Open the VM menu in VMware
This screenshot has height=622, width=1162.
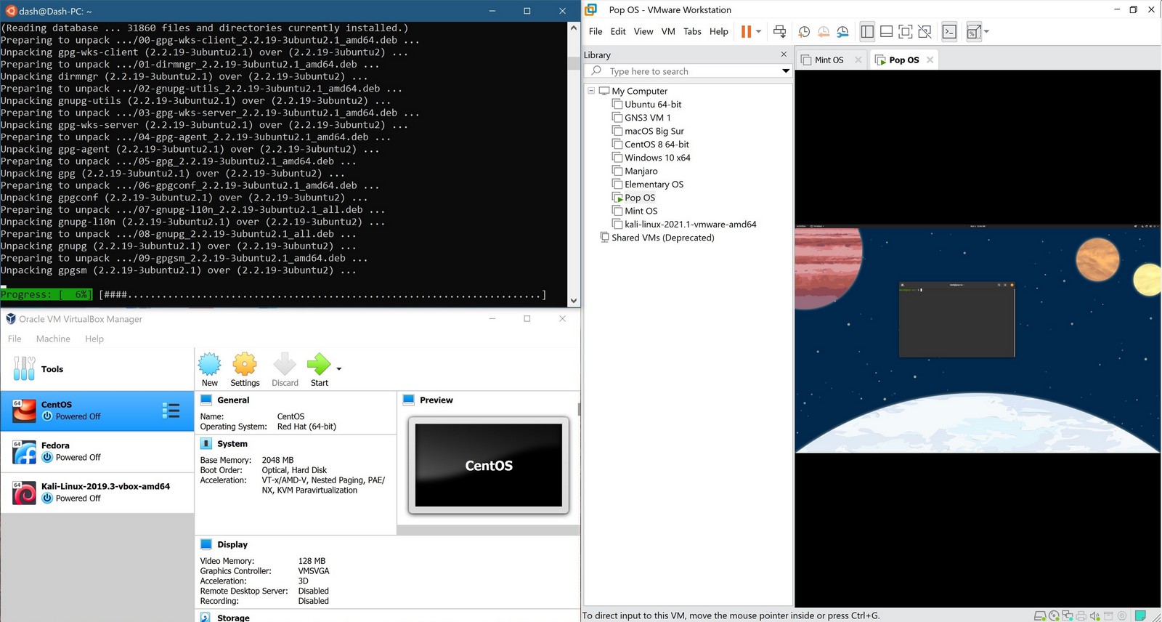(668, 32)
